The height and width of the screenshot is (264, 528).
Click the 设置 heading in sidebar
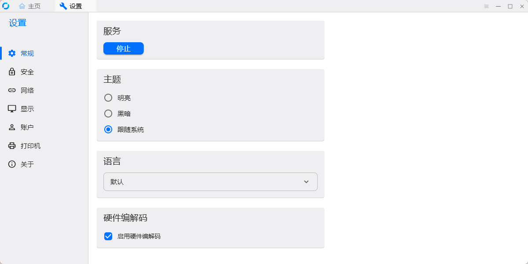[18, 23]
